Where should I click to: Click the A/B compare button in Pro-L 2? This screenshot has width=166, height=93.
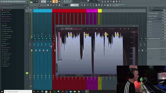click(x=94, y=29)
